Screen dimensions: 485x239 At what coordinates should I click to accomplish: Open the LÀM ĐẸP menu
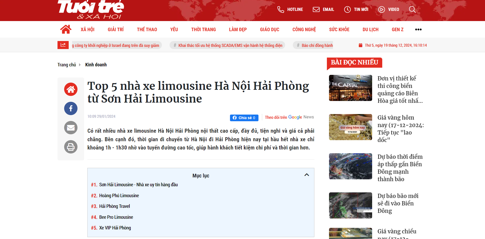coord(238,30)
